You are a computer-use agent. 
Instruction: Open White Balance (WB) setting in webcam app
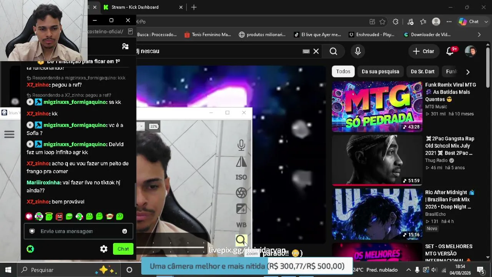[x=241, y=225]
